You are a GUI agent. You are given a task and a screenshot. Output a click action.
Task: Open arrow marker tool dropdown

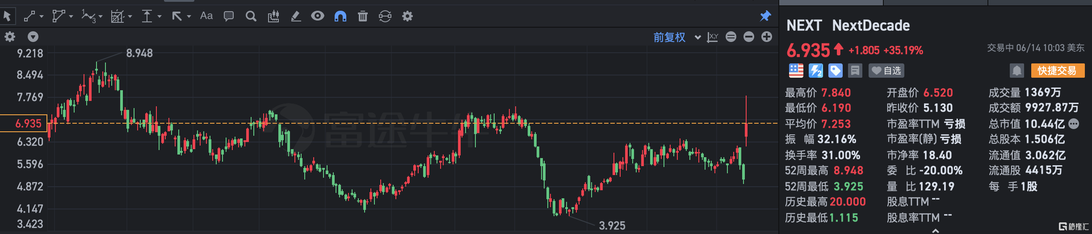[x=189, y=17]
